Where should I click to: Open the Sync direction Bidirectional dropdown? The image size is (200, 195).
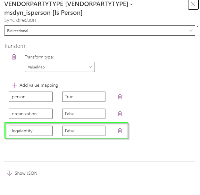pyautogui.click(x=100, y=31)
